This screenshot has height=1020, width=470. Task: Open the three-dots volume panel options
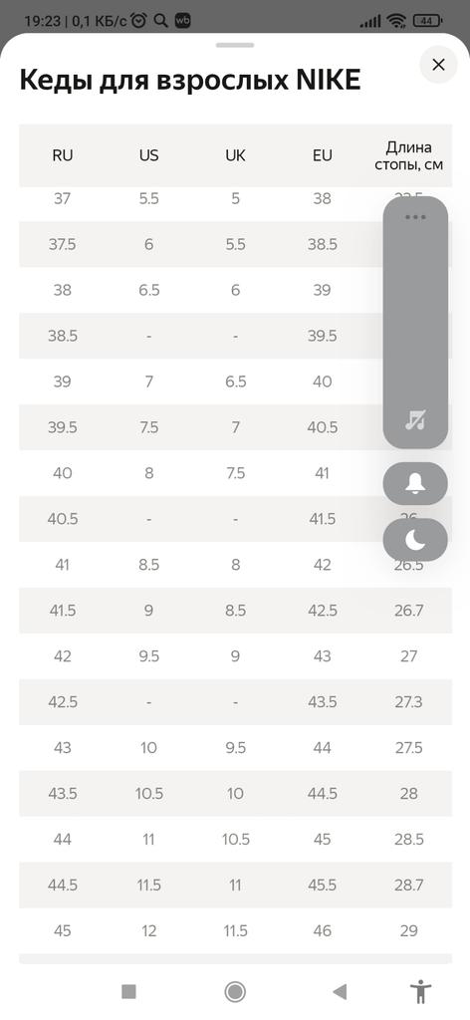415,216
